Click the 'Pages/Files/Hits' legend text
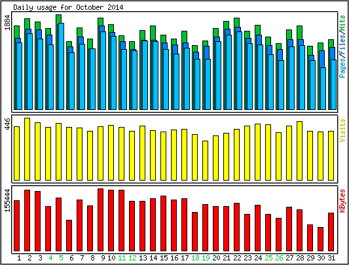Image resolution: width=349 pixels, height=265 pixels. pyautogui.click(x=342, y=46)
